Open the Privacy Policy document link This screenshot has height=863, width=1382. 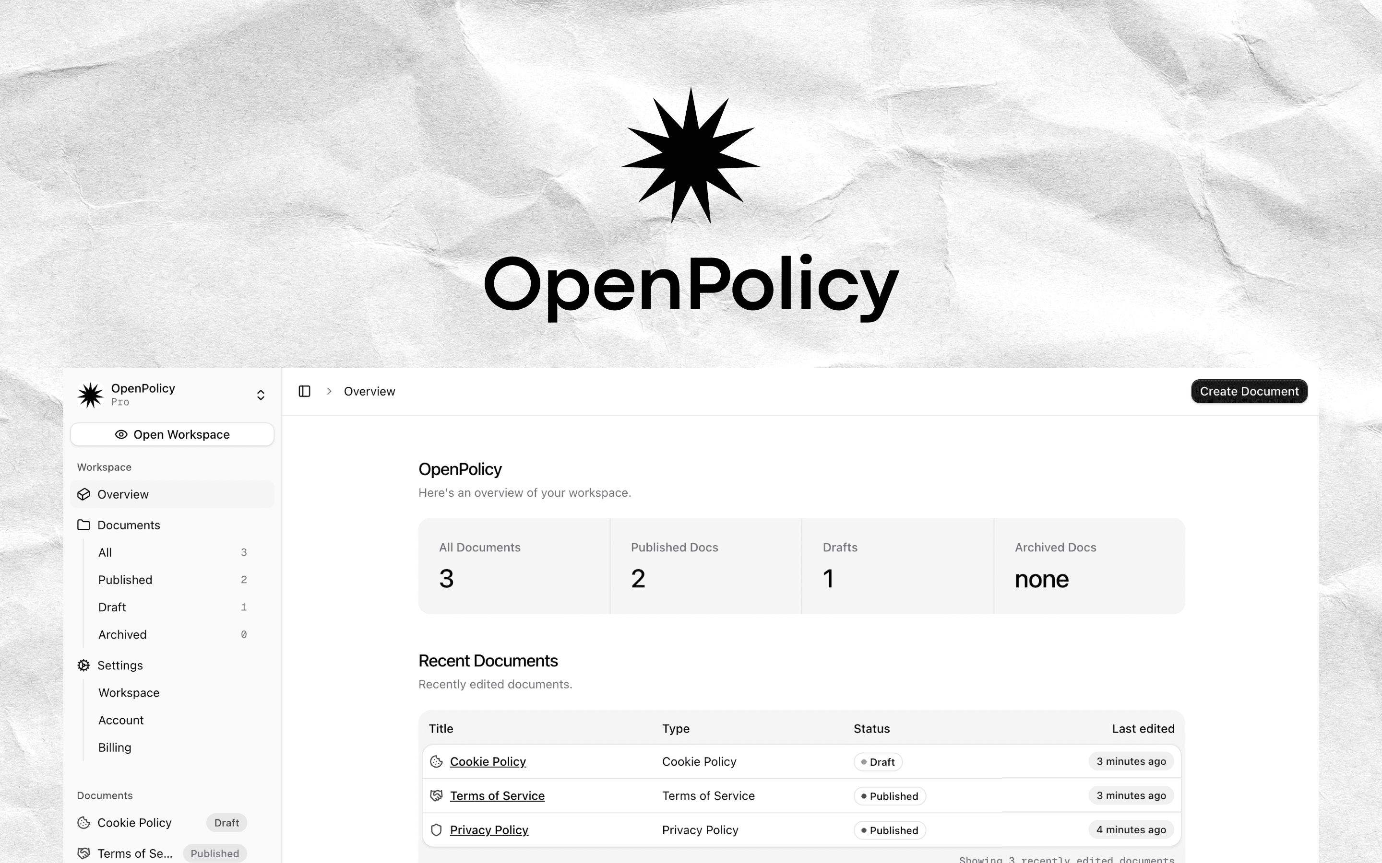point(489,830)
